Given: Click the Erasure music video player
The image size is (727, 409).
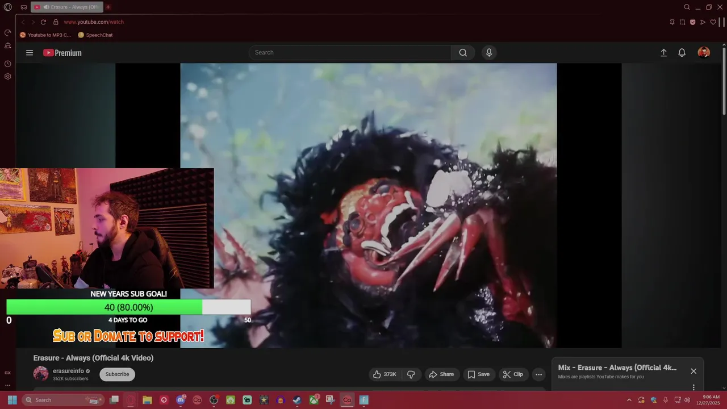Looking at the screenshot, I should [x=369, y=205].
